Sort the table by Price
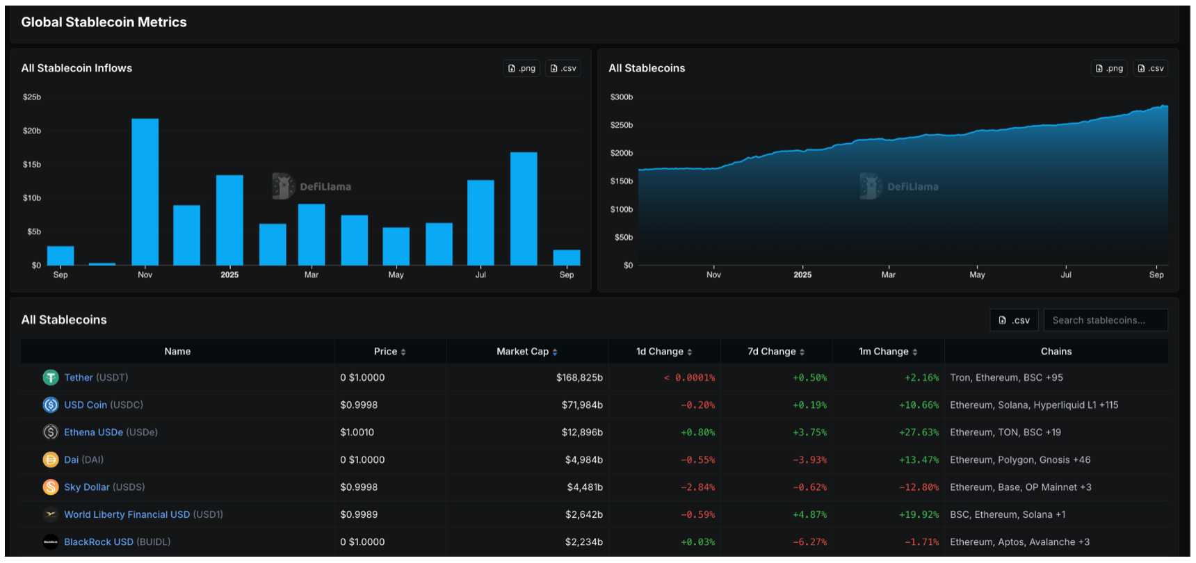Screen dimensions: 1196x563 pos(389,352)
